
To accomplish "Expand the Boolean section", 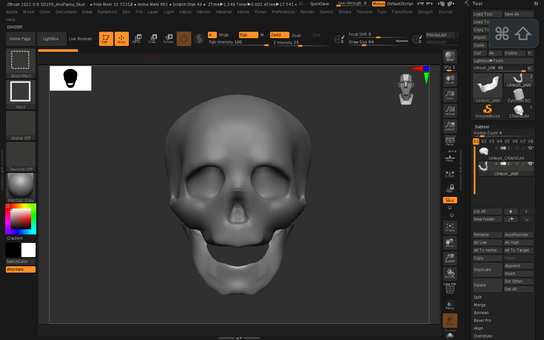I will [481, 313].
